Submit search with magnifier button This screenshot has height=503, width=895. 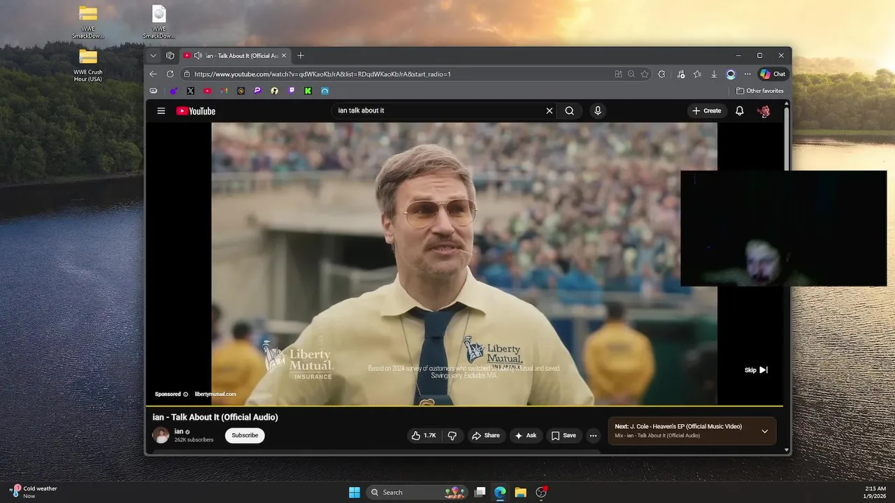pos(569,110)
